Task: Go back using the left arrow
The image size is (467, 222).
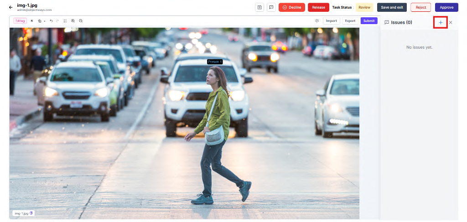Action: pyautogui.click(x=11, y=7)
